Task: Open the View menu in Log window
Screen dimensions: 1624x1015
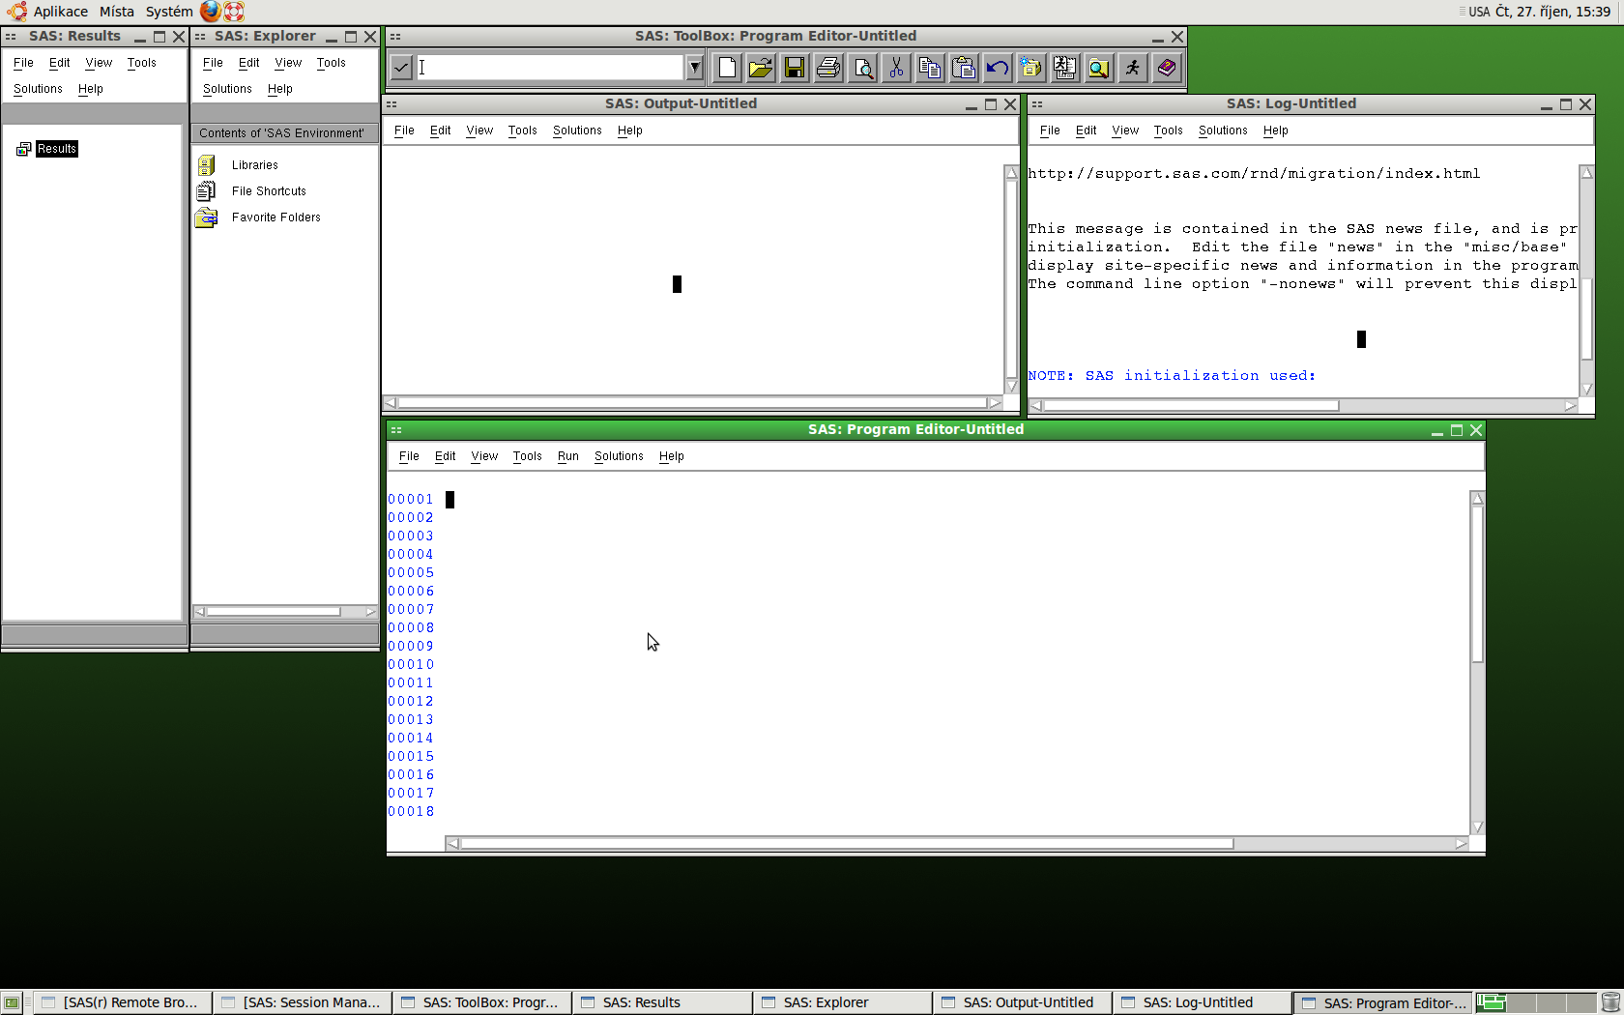Action: click(x=1125, y=130)
